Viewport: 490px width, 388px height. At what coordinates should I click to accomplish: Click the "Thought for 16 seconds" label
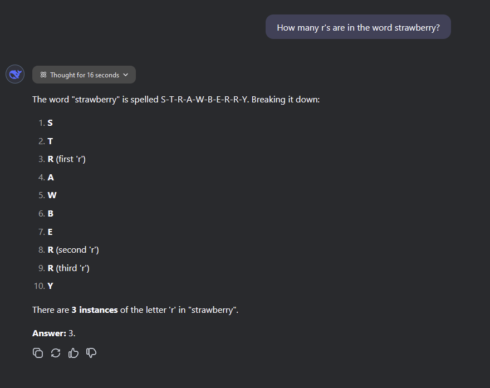pyautogui.click(x=85, y=75)
